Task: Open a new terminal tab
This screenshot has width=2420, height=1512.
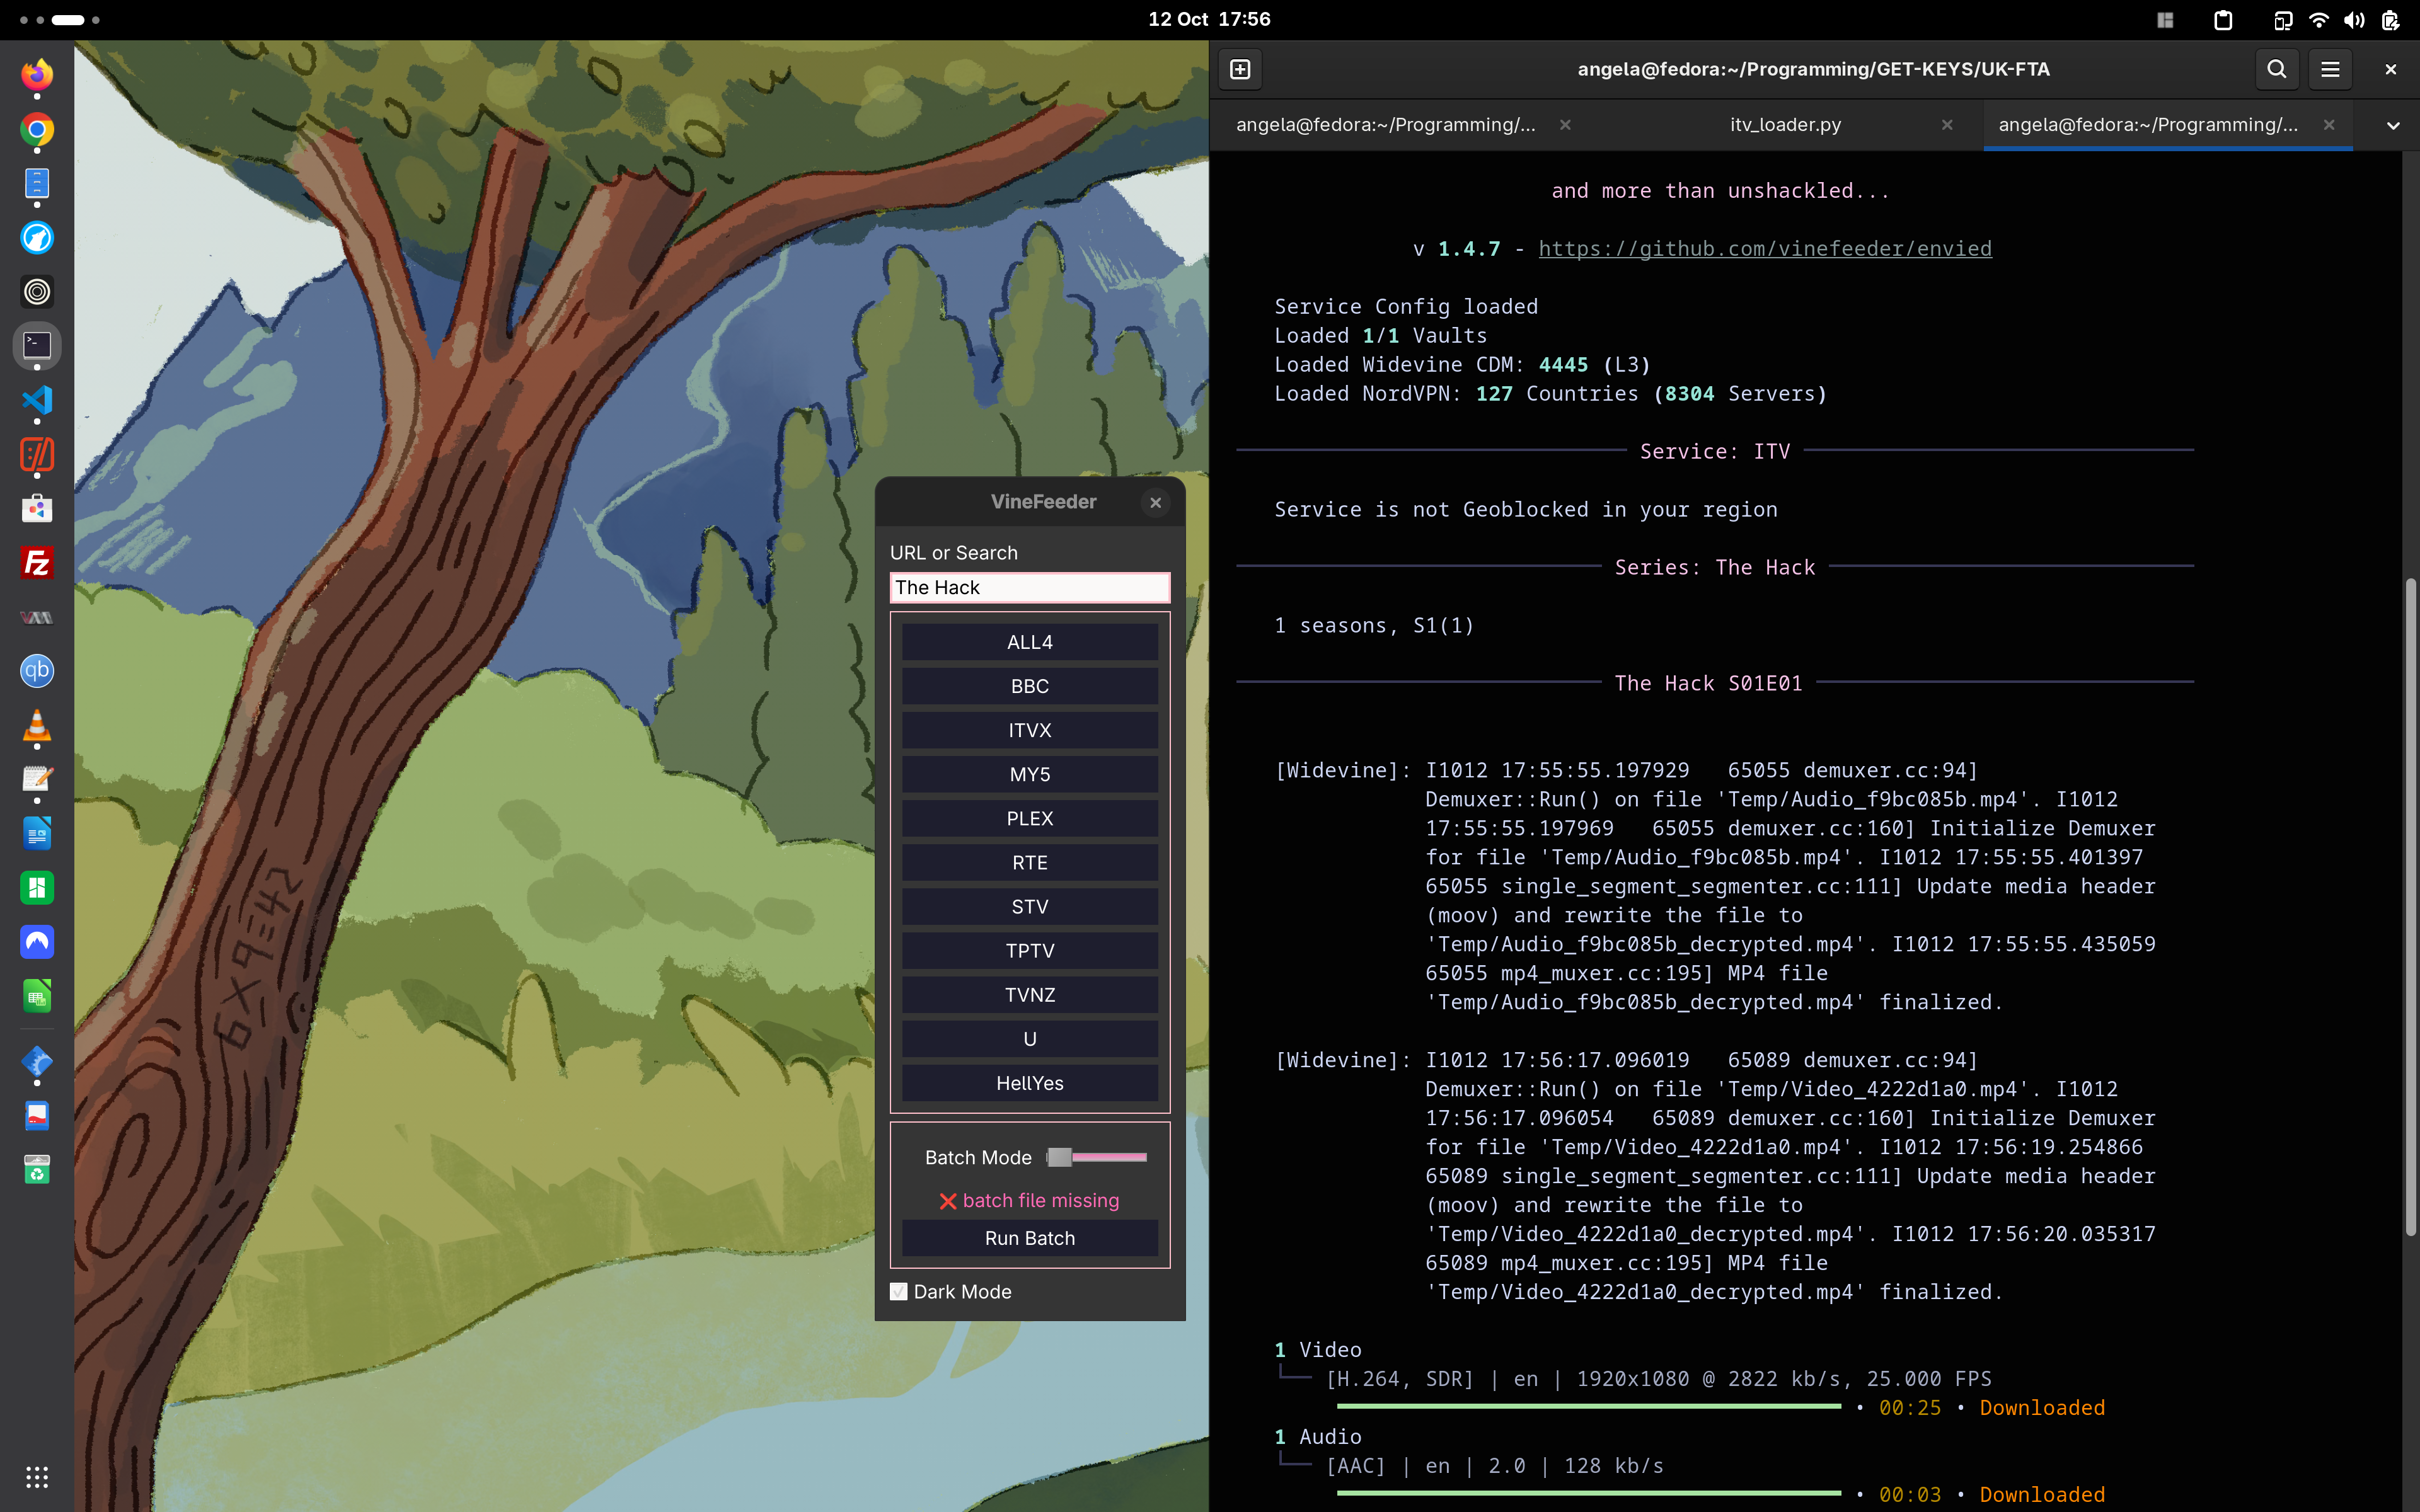Action: coord(1240,69)
